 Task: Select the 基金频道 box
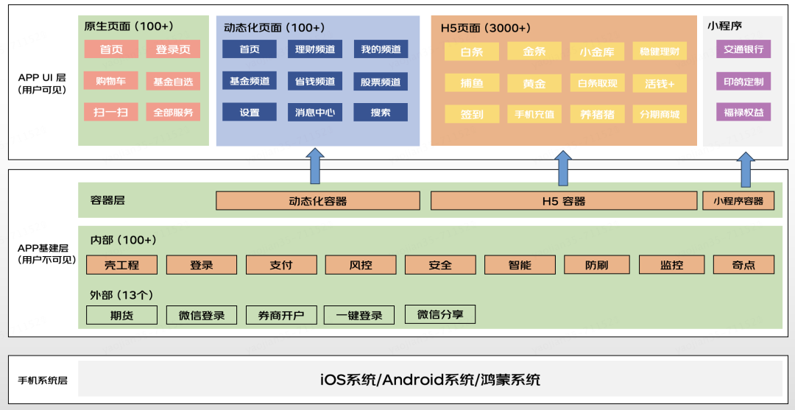(250, 80)
